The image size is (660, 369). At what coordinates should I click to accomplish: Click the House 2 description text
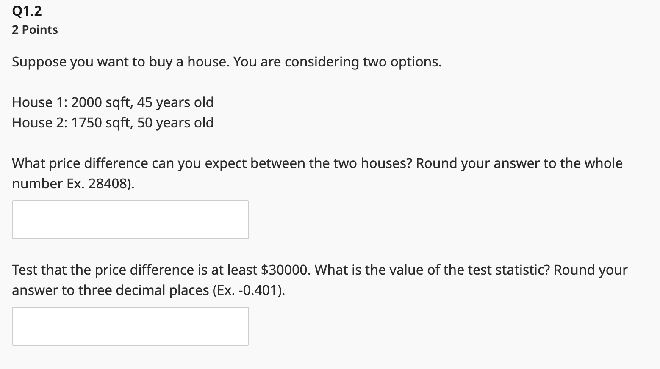tap(112, 123)
